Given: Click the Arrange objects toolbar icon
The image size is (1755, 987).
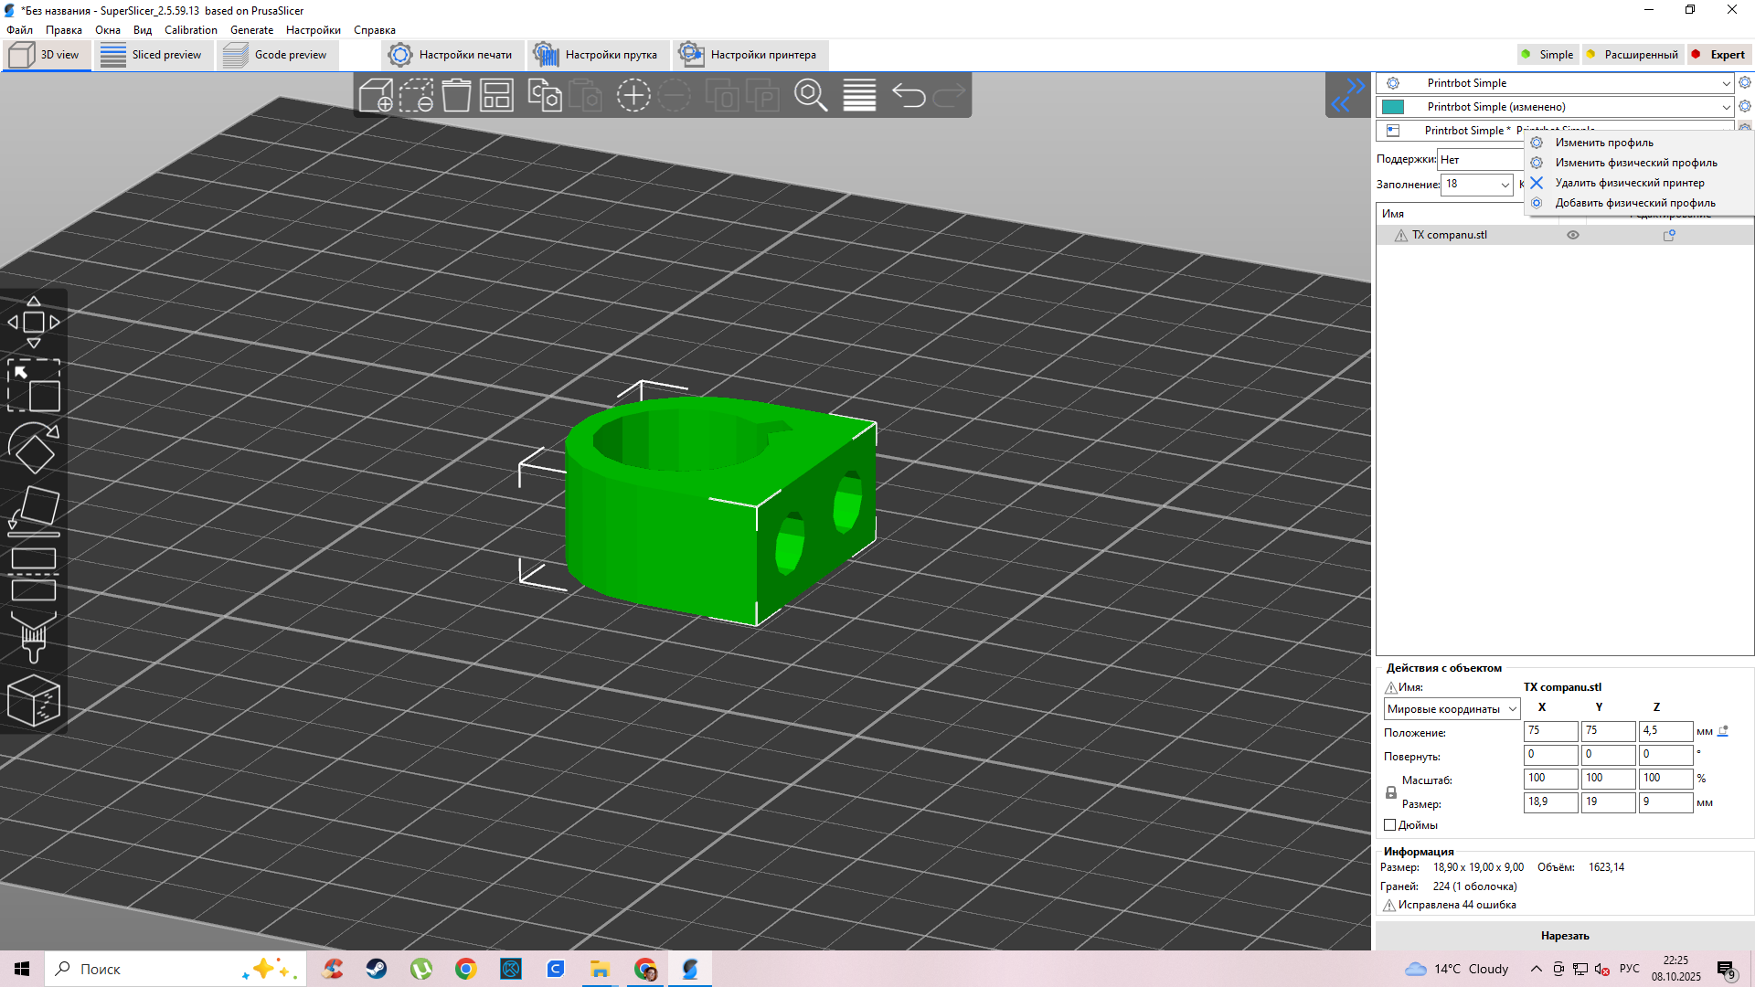Looking at the screenshot, I should point(496,95).
